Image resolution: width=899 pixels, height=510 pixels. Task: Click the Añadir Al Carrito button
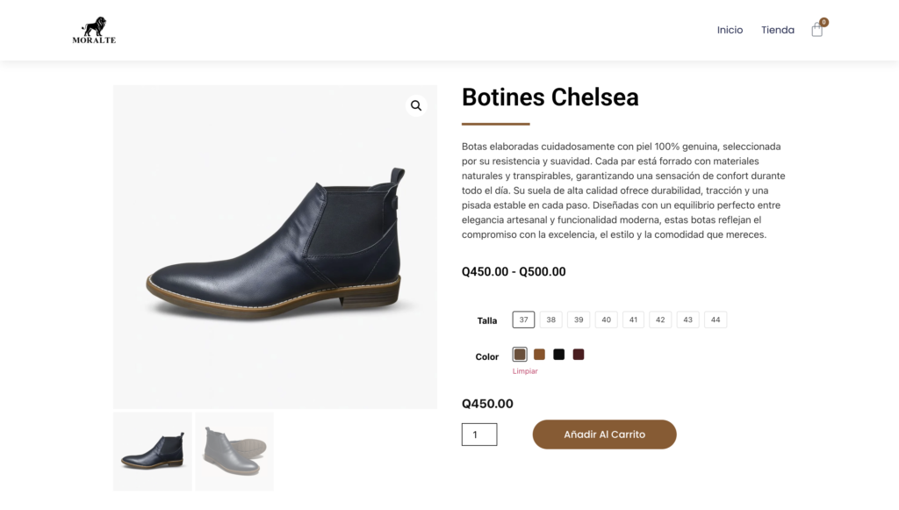click(x=604, y=435)
